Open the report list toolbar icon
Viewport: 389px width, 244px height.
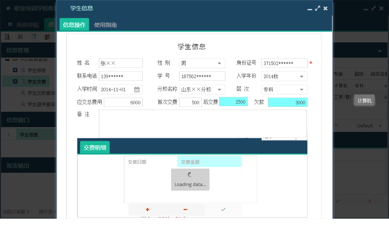pos(21,36)
